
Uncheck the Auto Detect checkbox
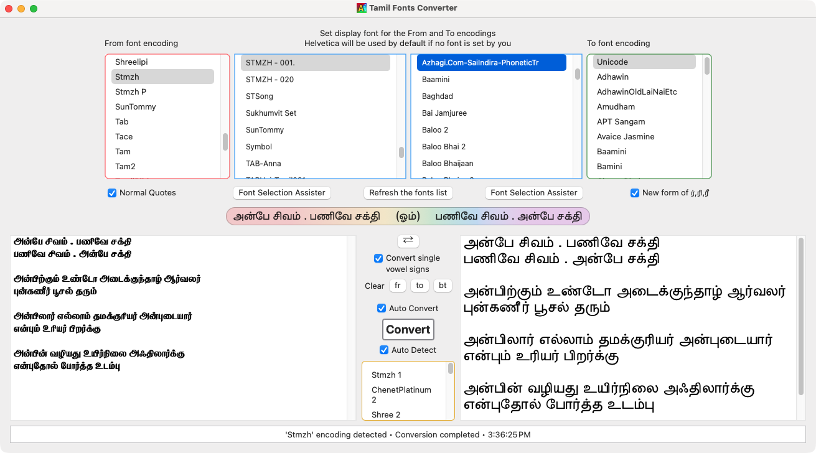(384, 350)
